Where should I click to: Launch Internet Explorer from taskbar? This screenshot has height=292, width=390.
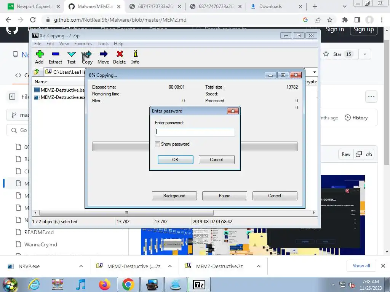[34, 284]
